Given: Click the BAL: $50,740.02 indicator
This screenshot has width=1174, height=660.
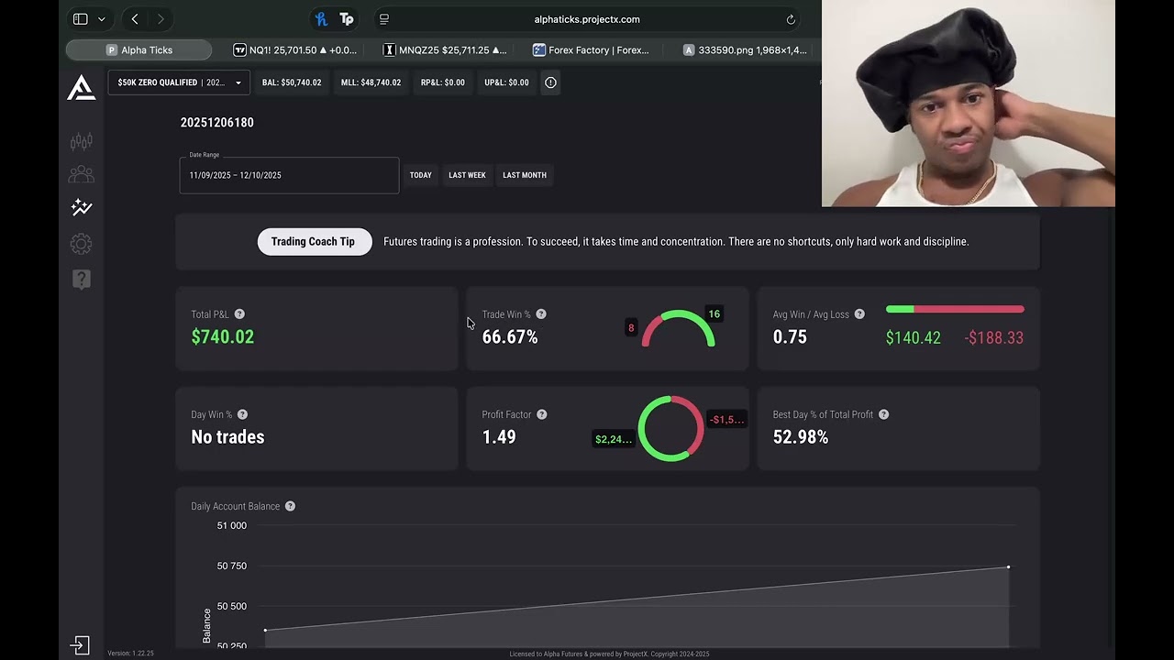Looking at the screenshot, I should tap(292, 82).
